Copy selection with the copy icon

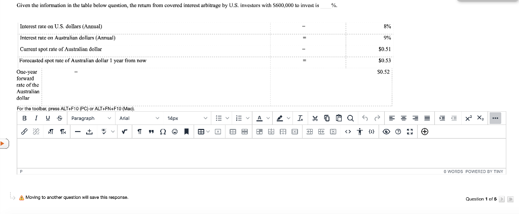click(327, 118)
